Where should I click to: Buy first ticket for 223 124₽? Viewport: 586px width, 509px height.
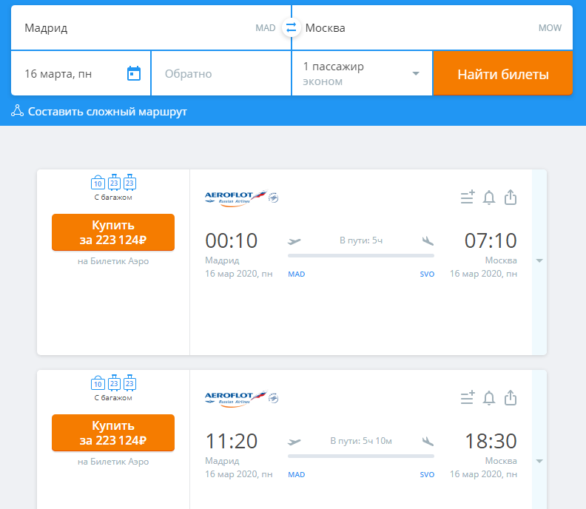tap(113, 232)
